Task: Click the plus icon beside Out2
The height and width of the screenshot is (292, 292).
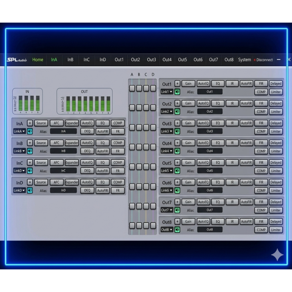Action: click(177, 103)
